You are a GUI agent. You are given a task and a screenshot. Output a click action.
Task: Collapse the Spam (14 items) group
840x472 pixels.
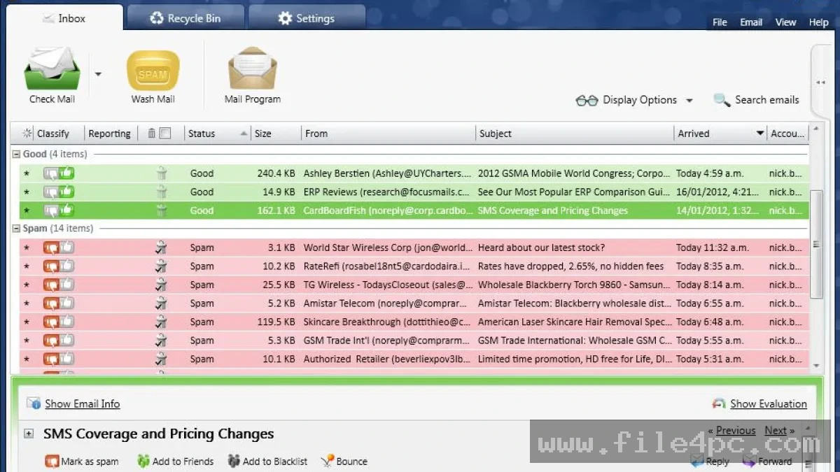16,228
